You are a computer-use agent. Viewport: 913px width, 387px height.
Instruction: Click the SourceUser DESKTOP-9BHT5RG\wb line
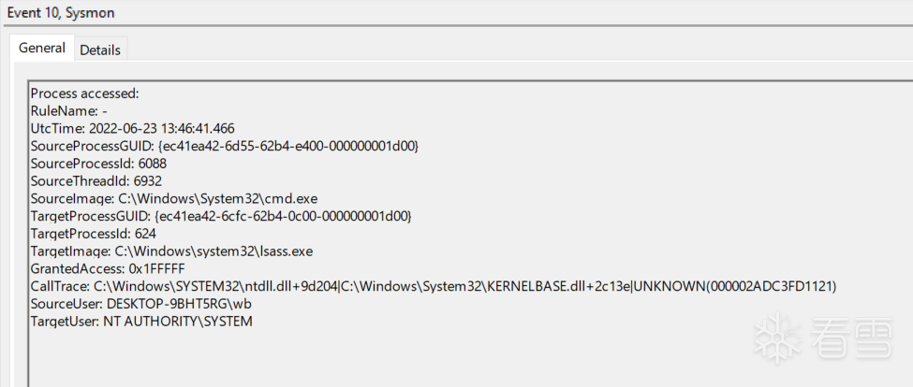click(x=140, y=304)
